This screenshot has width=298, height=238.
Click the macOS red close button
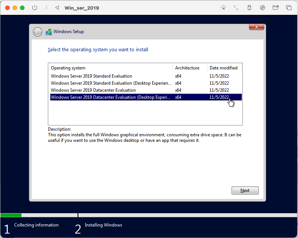pyautogui.click(x=7, y=8)
